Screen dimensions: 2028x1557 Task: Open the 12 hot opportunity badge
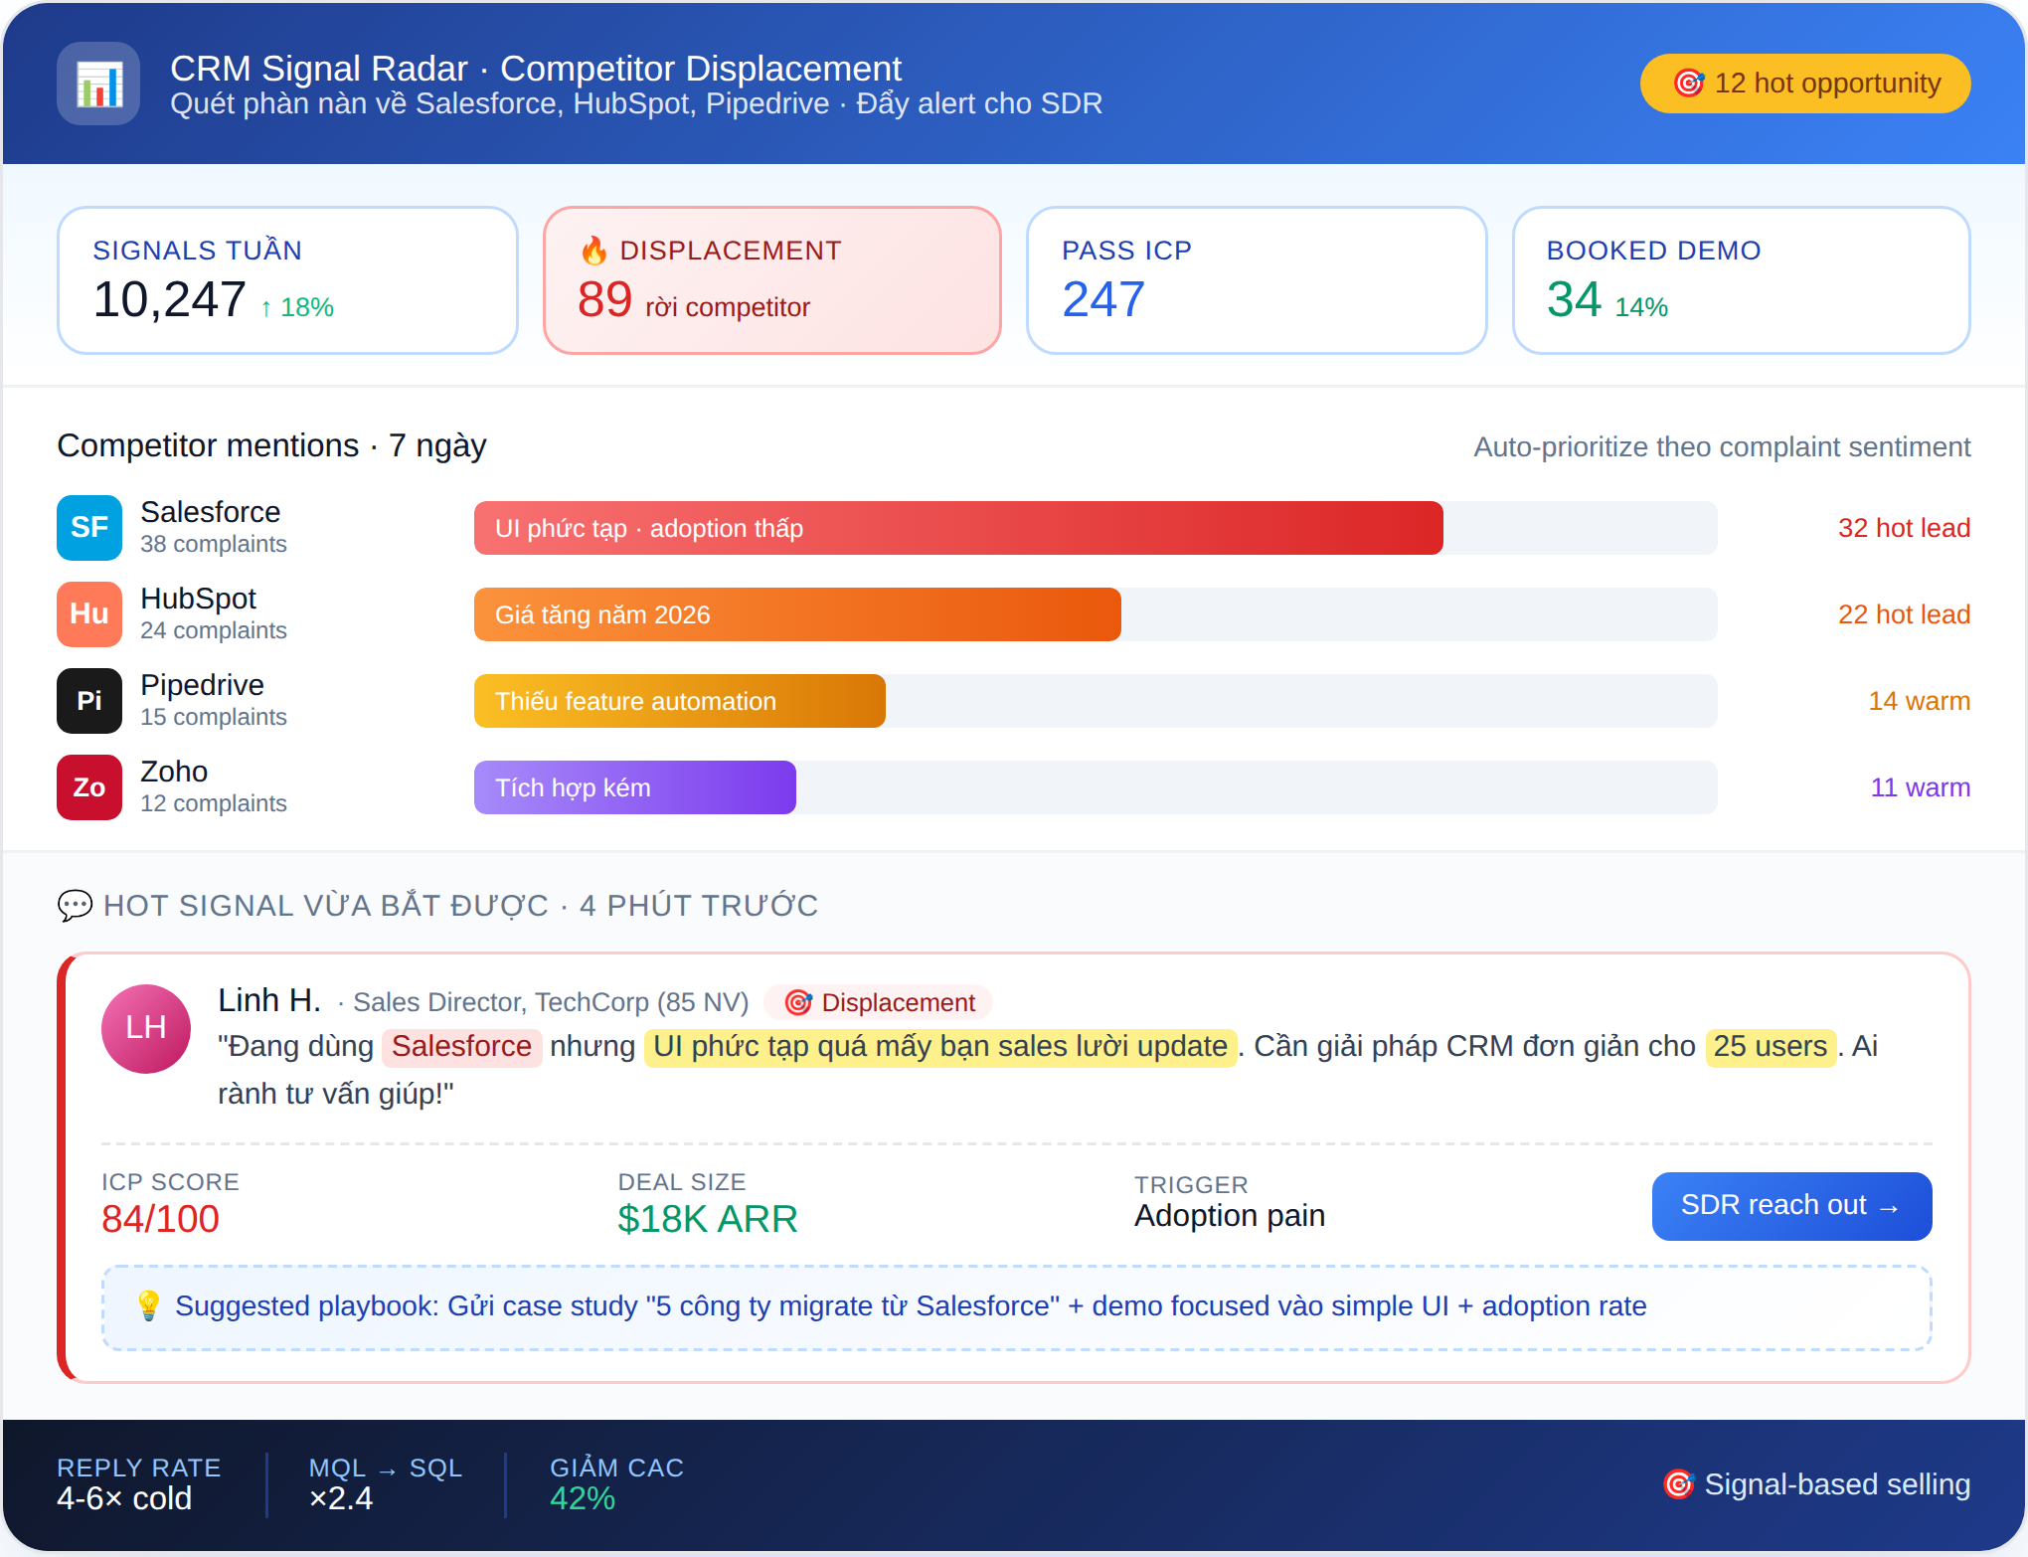(x=1805, y=84)
